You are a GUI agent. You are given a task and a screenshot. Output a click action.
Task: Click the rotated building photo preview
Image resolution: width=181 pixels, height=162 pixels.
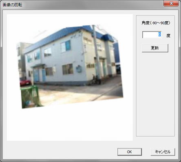coord(70,67)
